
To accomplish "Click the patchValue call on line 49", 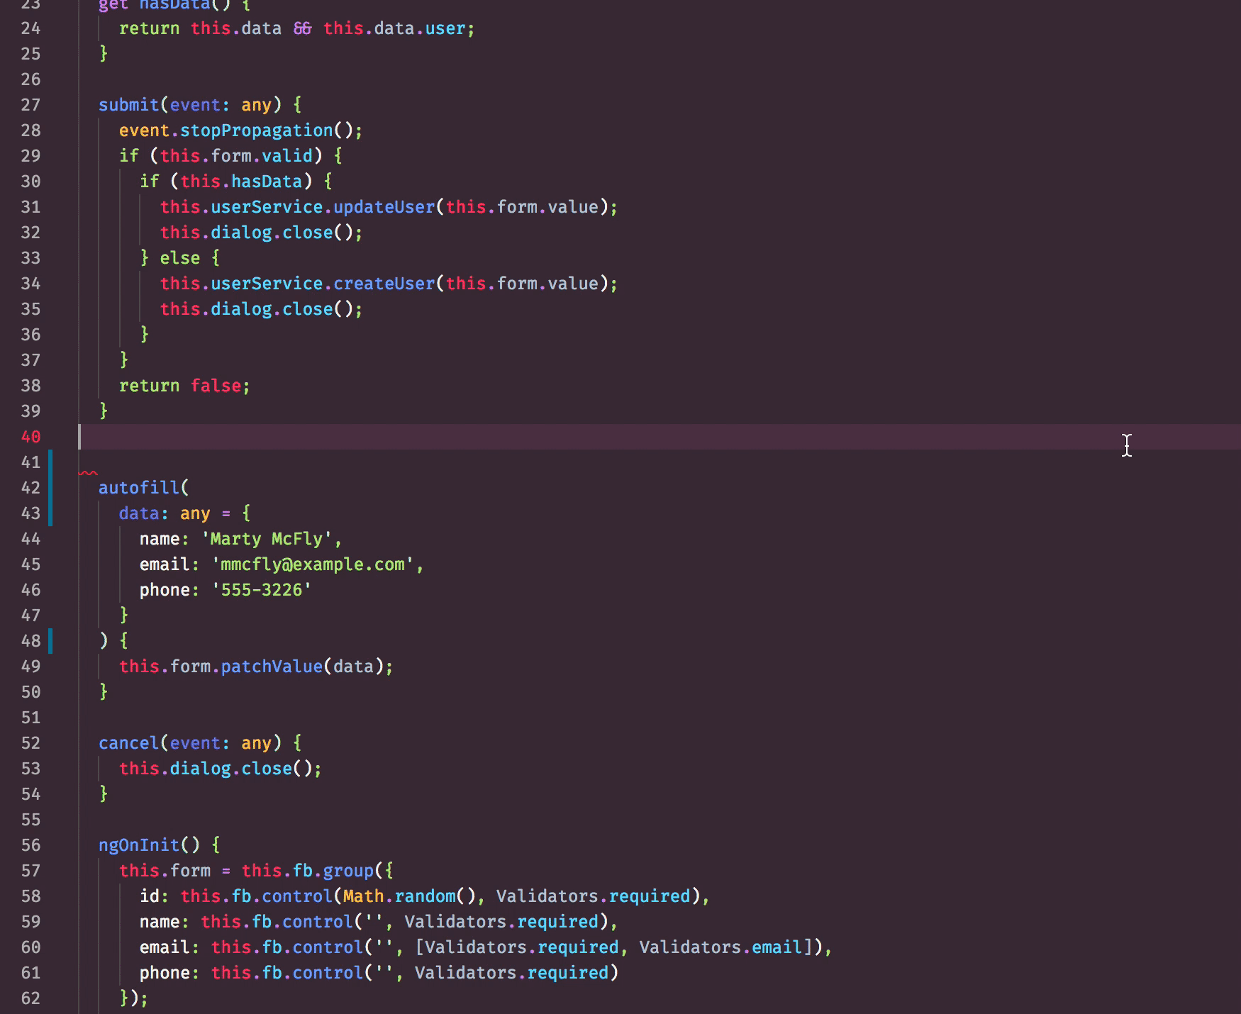I will coord(272,667).
